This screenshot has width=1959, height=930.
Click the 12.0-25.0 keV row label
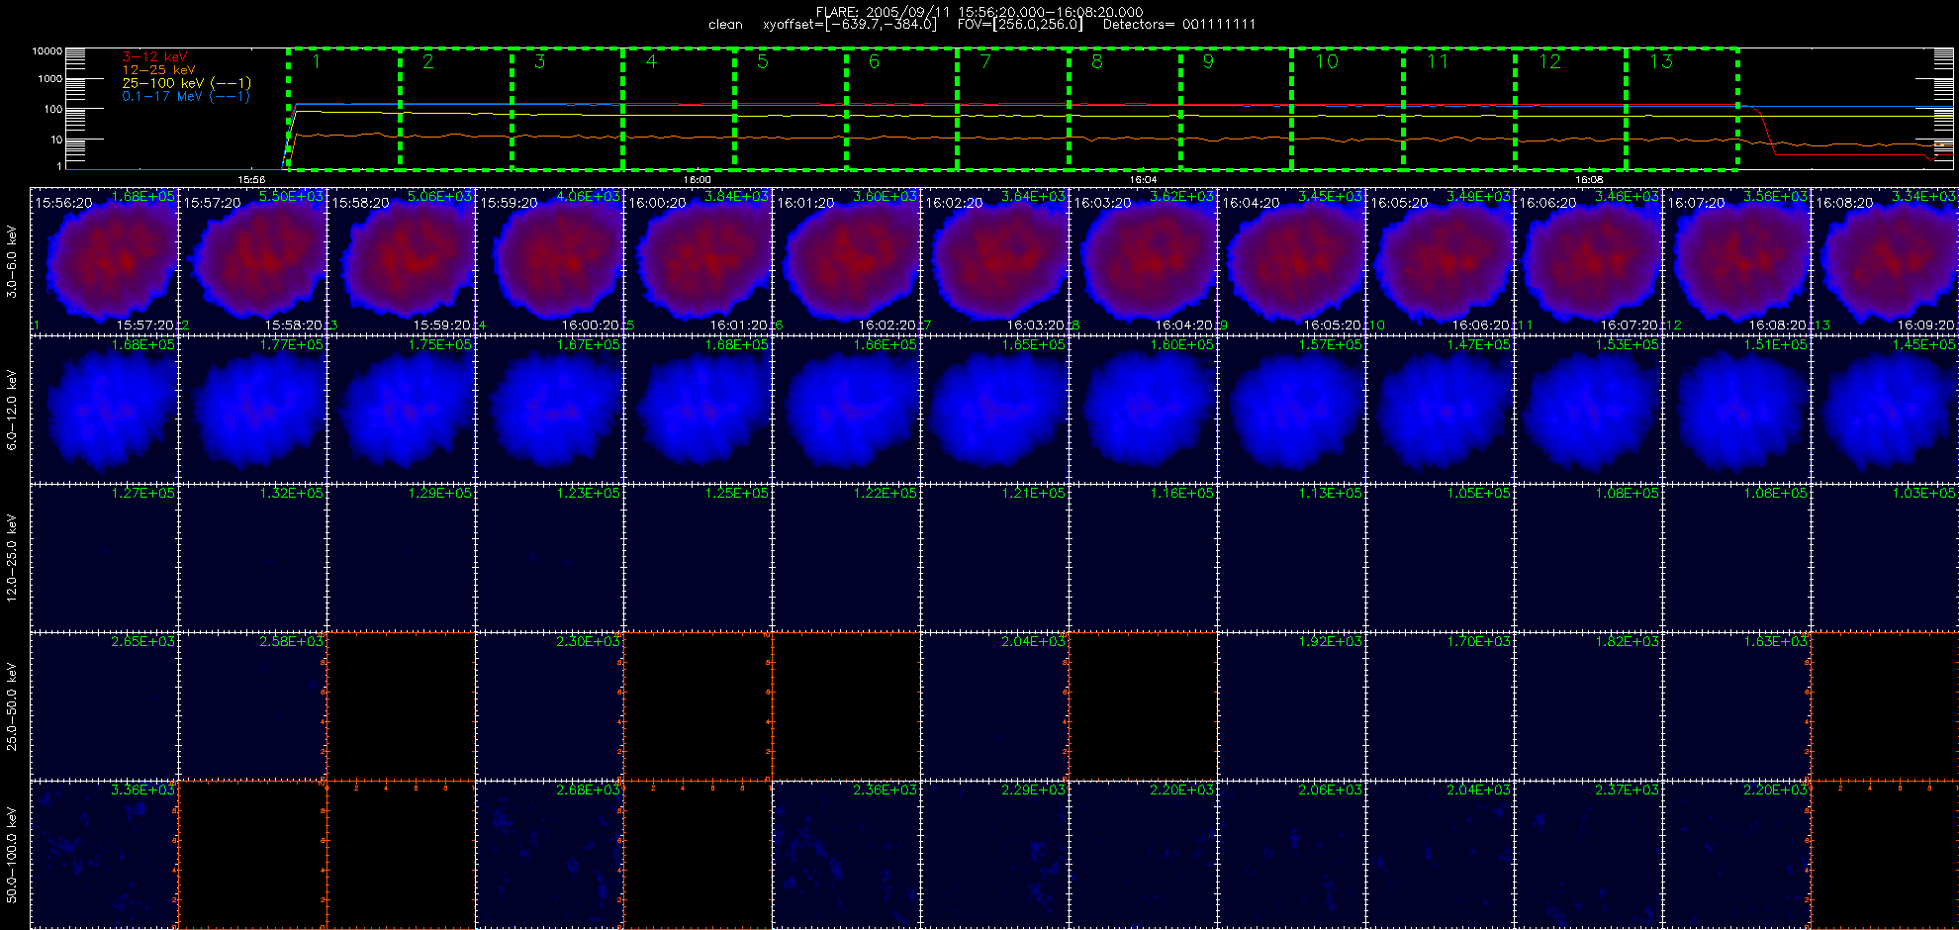tap(12, 558)
